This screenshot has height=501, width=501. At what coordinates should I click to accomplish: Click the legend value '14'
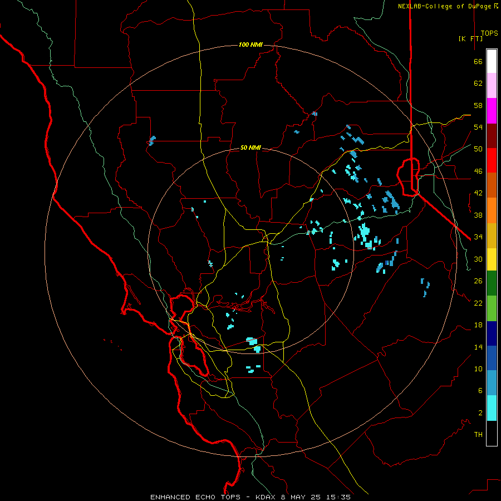[478, 347]
